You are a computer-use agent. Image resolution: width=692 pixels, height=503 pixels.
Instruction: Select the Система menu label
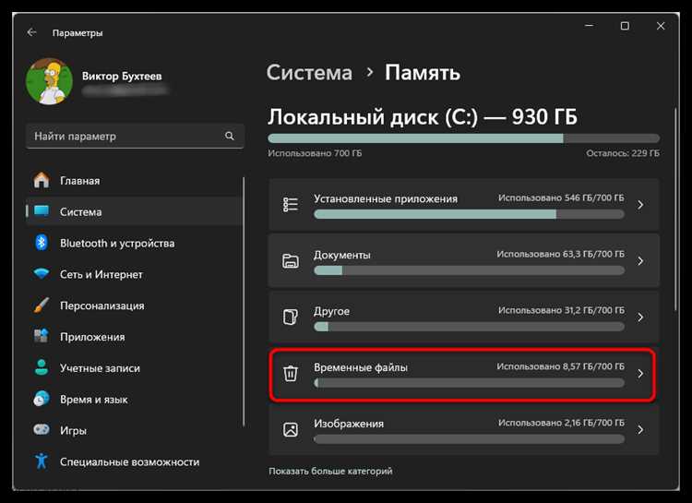click(x=81, y=212)
